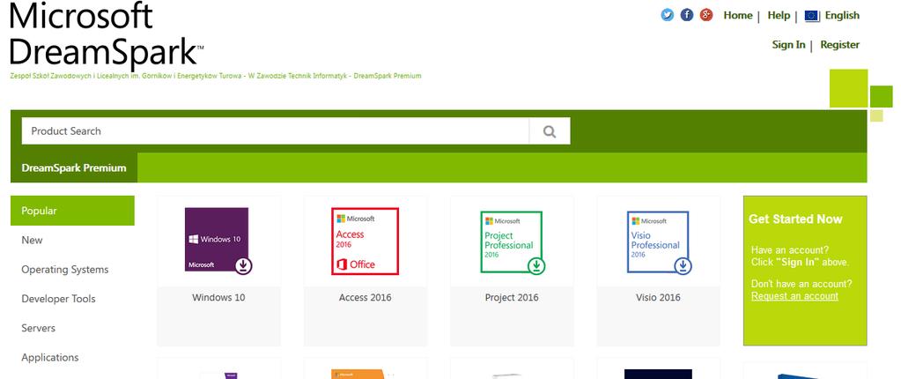Open the Visio Professional 2016 product image
Screen dimensions: 901x379
coord(658,242)
